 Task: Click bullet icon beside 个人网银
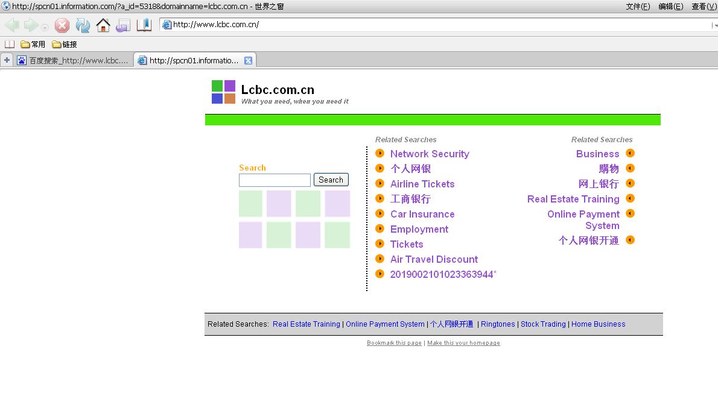(380, 168)
